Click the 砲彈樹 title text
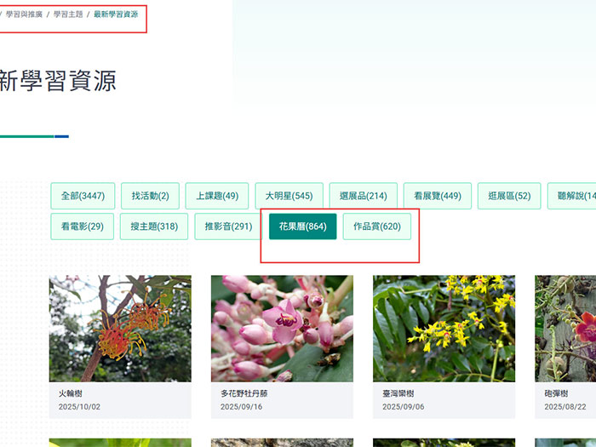 tap(556, 393)
